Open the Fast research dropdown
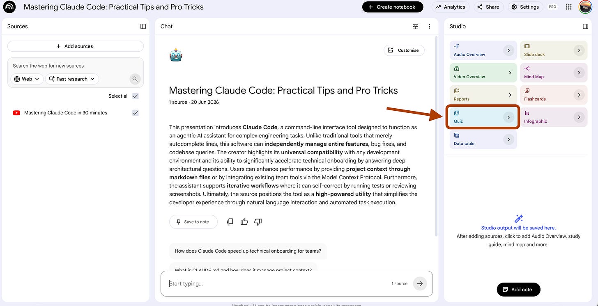The width and height of the screenshot is (598, 306). 72,79
